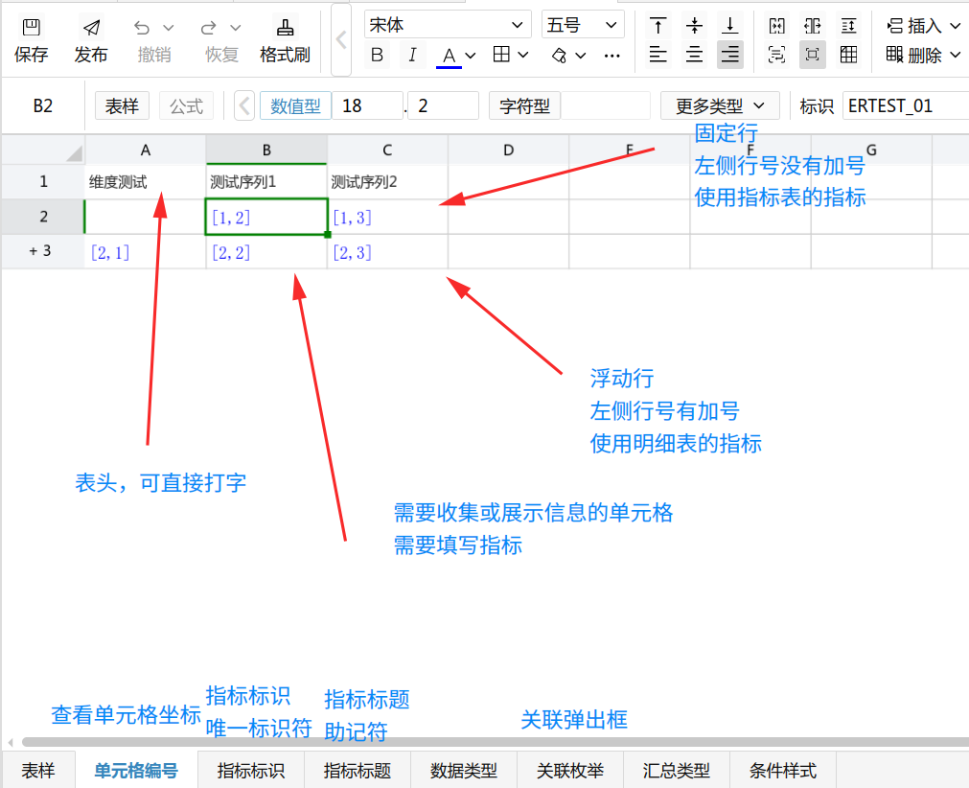The image size is (969, 788).
Task: Toggle italic formatting
Action: 412,56
